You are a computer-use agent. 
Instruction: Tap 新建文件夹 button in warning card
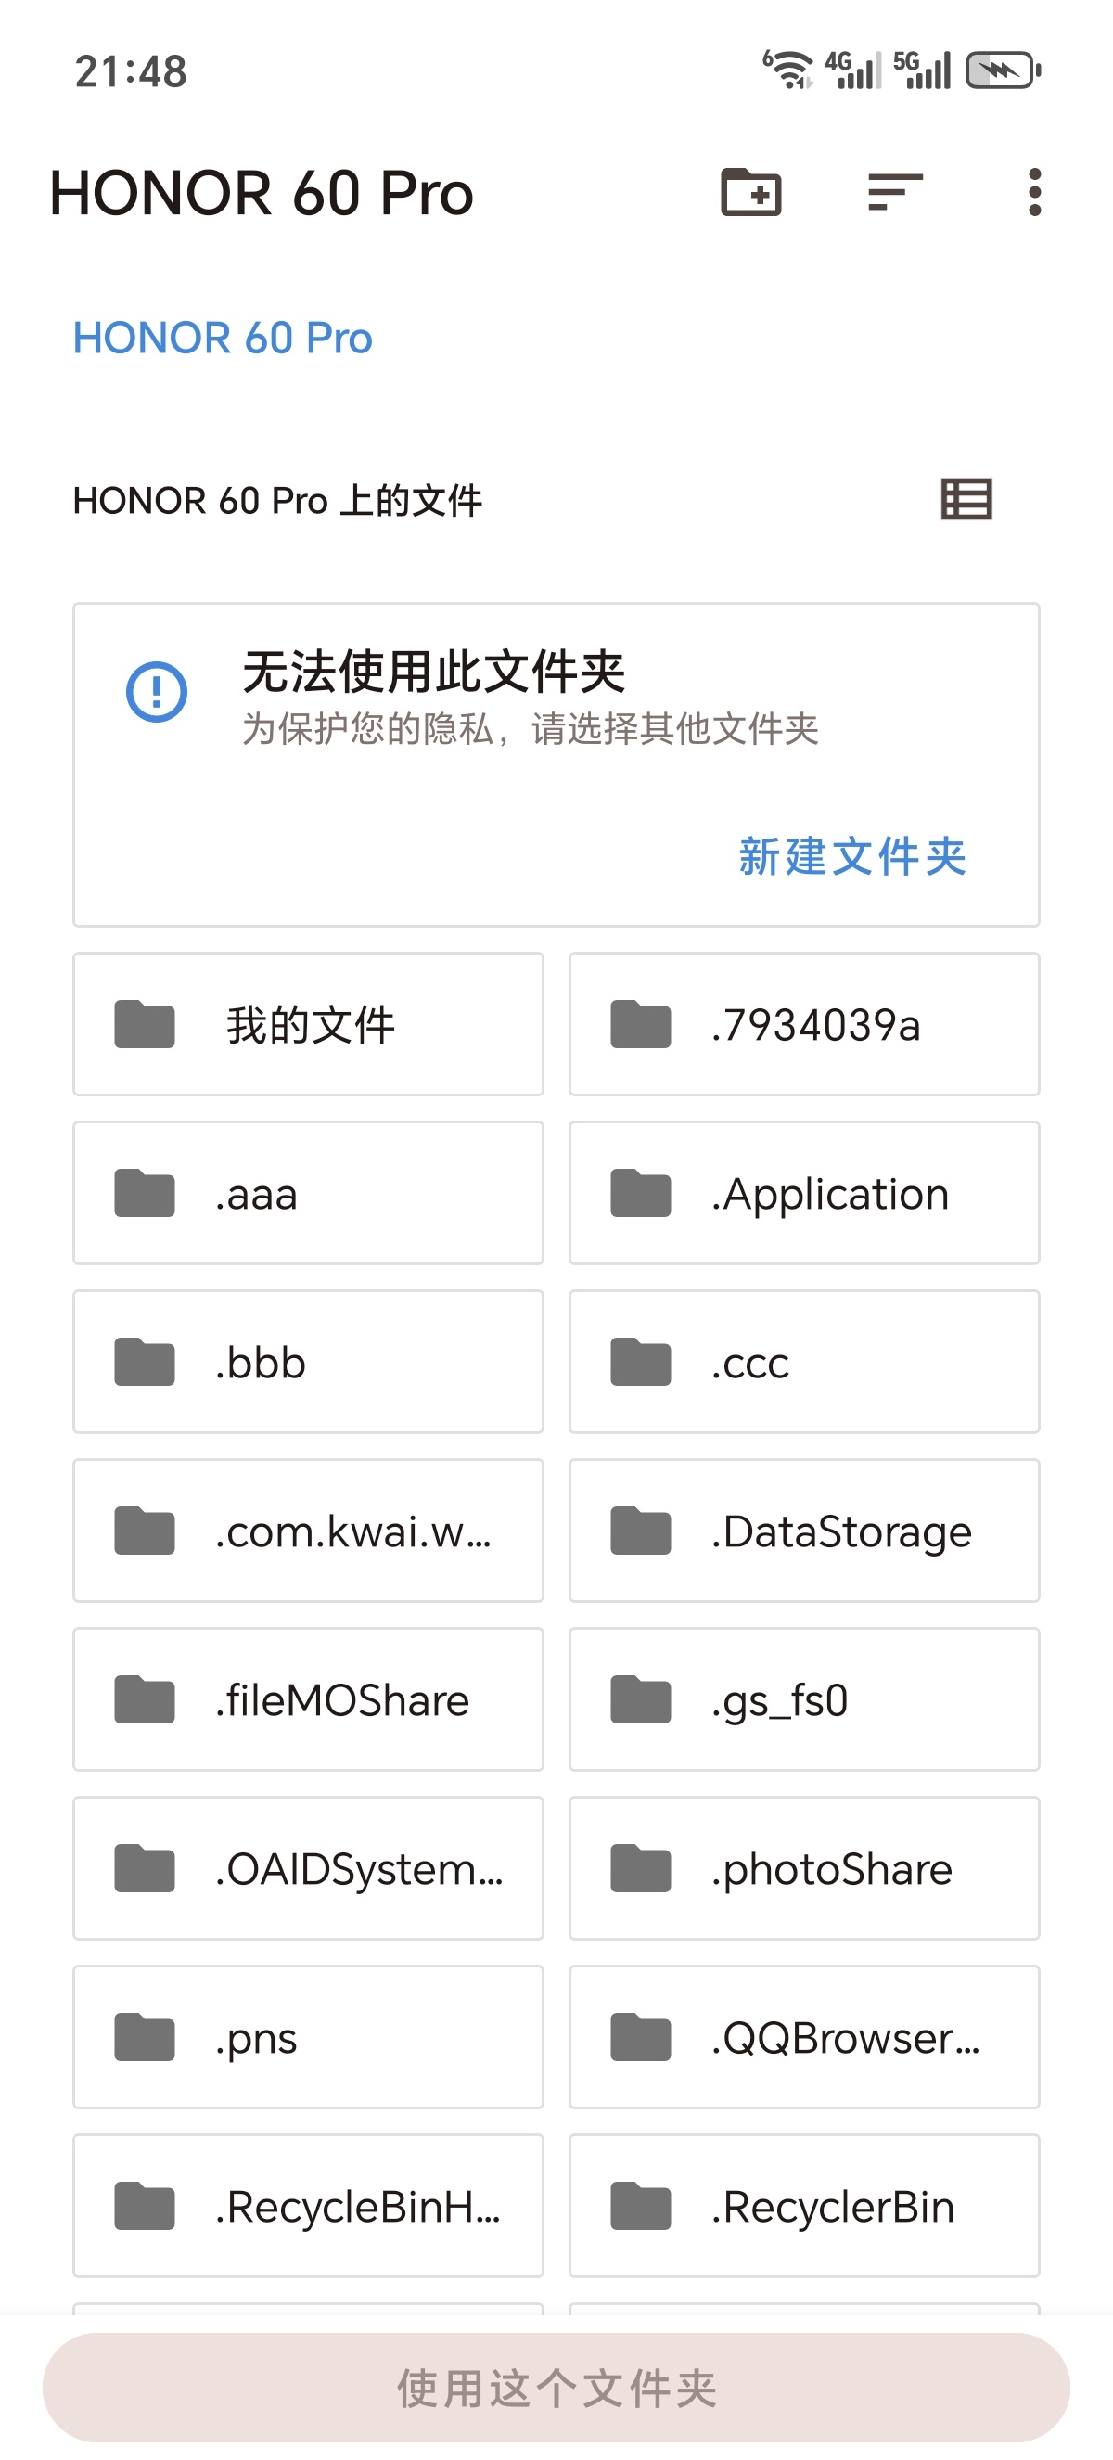point(852,855)
